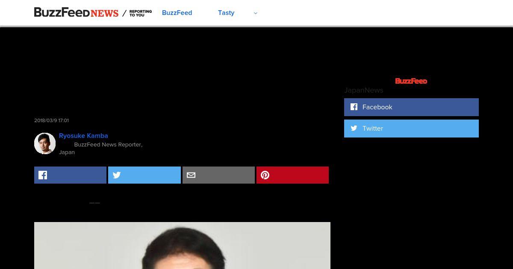Image resolution: width=513 pixels, height=269 pixels.
Task: Click the BuzzFeed News Reporter, Japan byline text
Action: (x=101, y=148)
